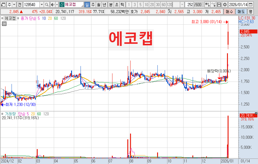The image size is (258, 164).
Task: Click the date field 2026/01/14
Action: pos(238,5)
